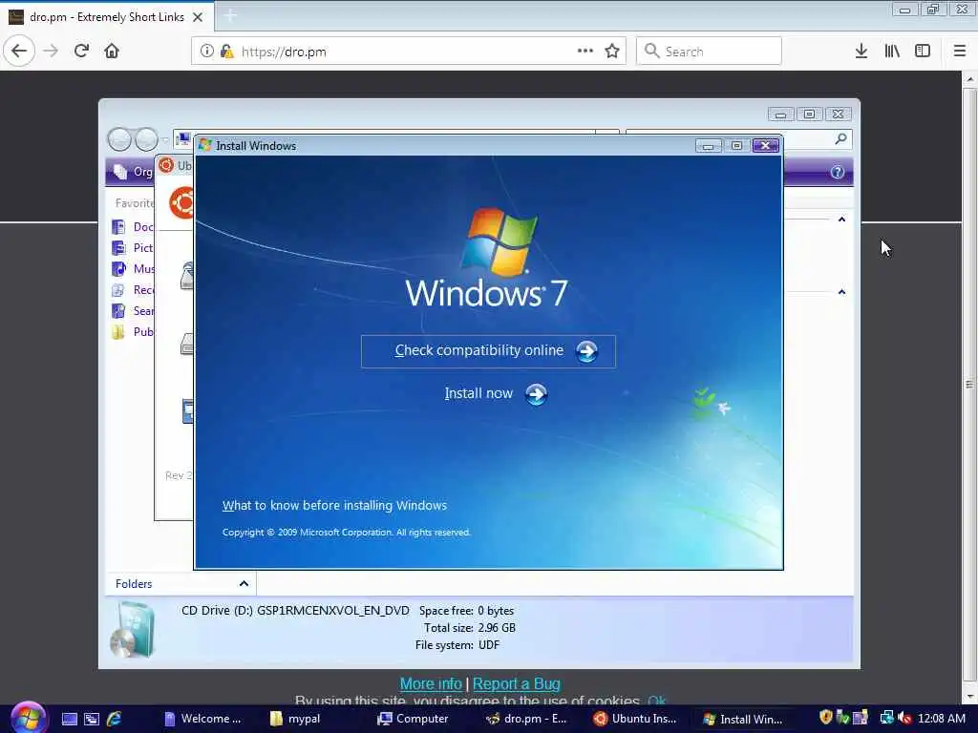The width and height of the screenshot is (978, 733).
Task: Click the File system UDF value
Action: [489, 645]
